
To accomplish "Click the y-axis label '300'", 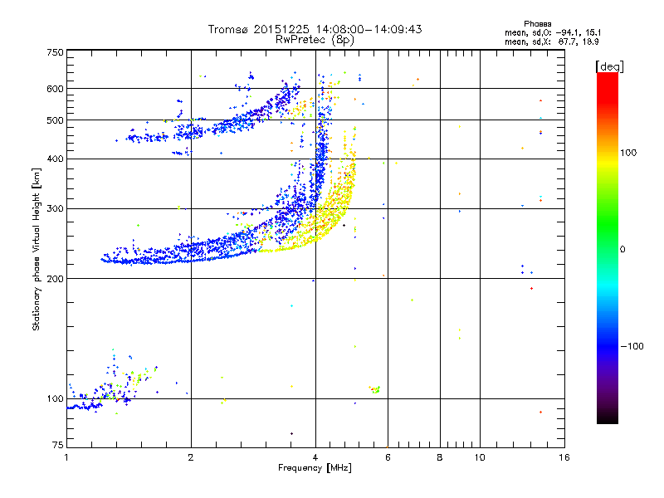I will [55, 209].
